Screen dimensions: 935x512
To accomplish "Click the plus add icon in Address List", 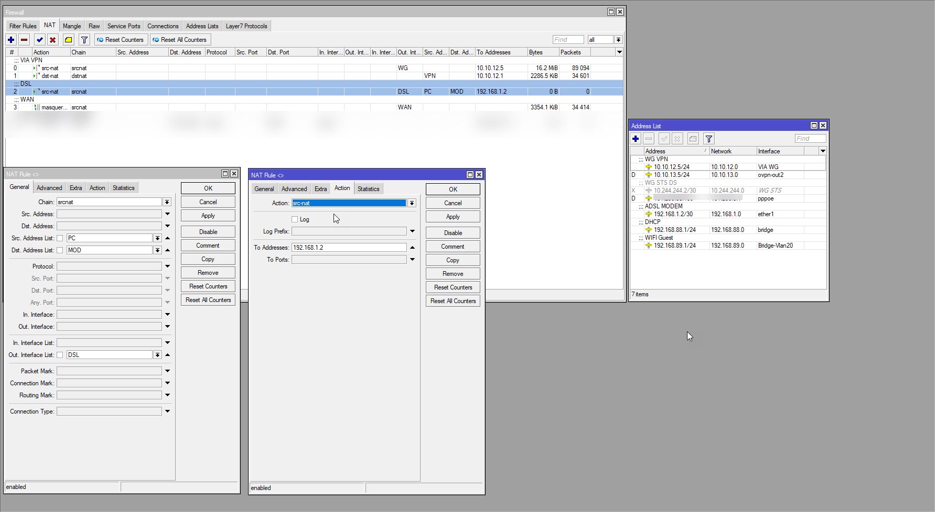I will 636,139.
